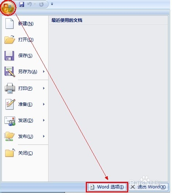This screenshot has height=195, width=172.
Task: Click the blank page New document icon
Action: pyautogui.click(x=9, y=23)
